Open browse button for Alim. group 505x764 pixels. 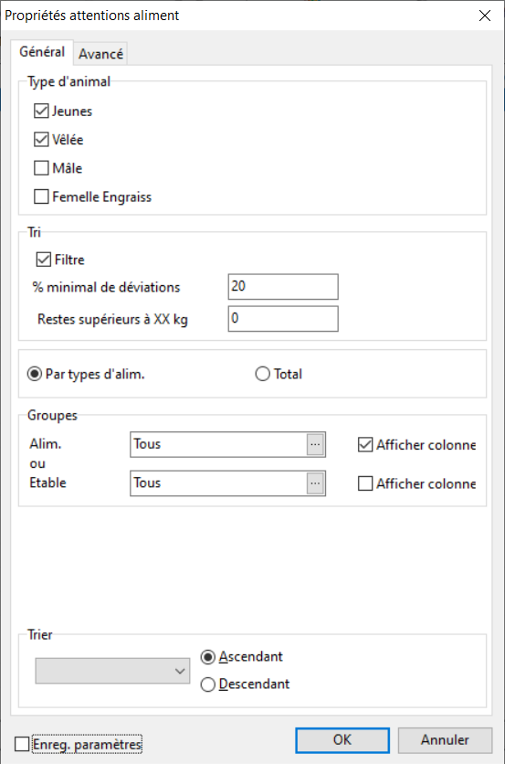pyautogui.click(x=316, y=444)
